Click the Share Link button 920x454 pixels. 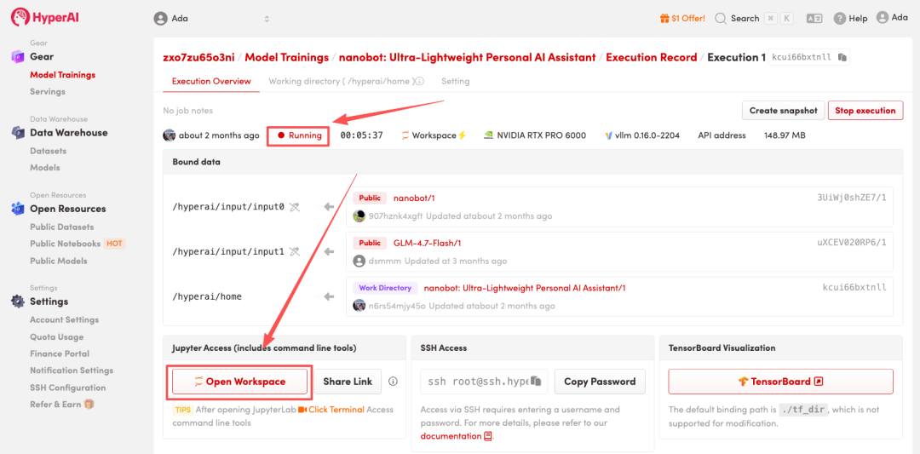coord(348,382)
